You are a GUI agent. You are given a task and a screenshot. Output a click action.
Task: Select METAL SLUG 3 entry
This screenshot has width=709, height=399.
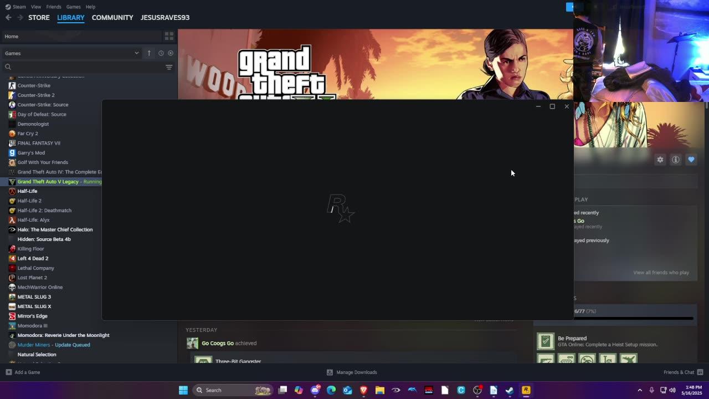tap(34, 297)
